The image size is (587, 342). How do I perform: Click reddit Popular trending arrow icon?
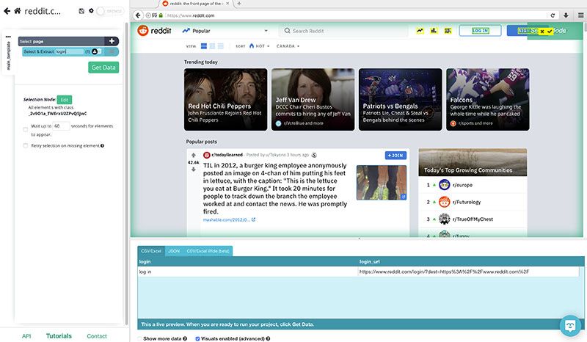420,31
